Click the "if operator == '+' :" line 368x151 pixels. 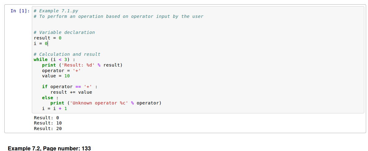coord(70,87)
